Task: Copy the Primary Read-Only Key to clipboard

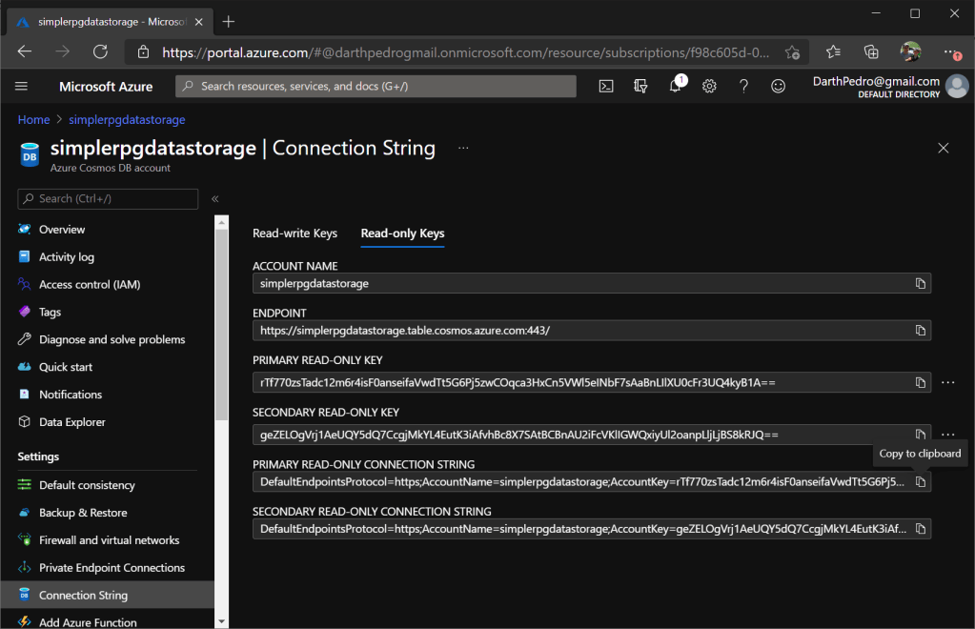Action: point(921,382)
